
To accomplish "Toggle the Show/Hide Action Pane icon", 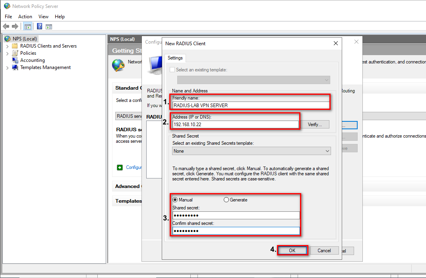I will tap(49, 27).
